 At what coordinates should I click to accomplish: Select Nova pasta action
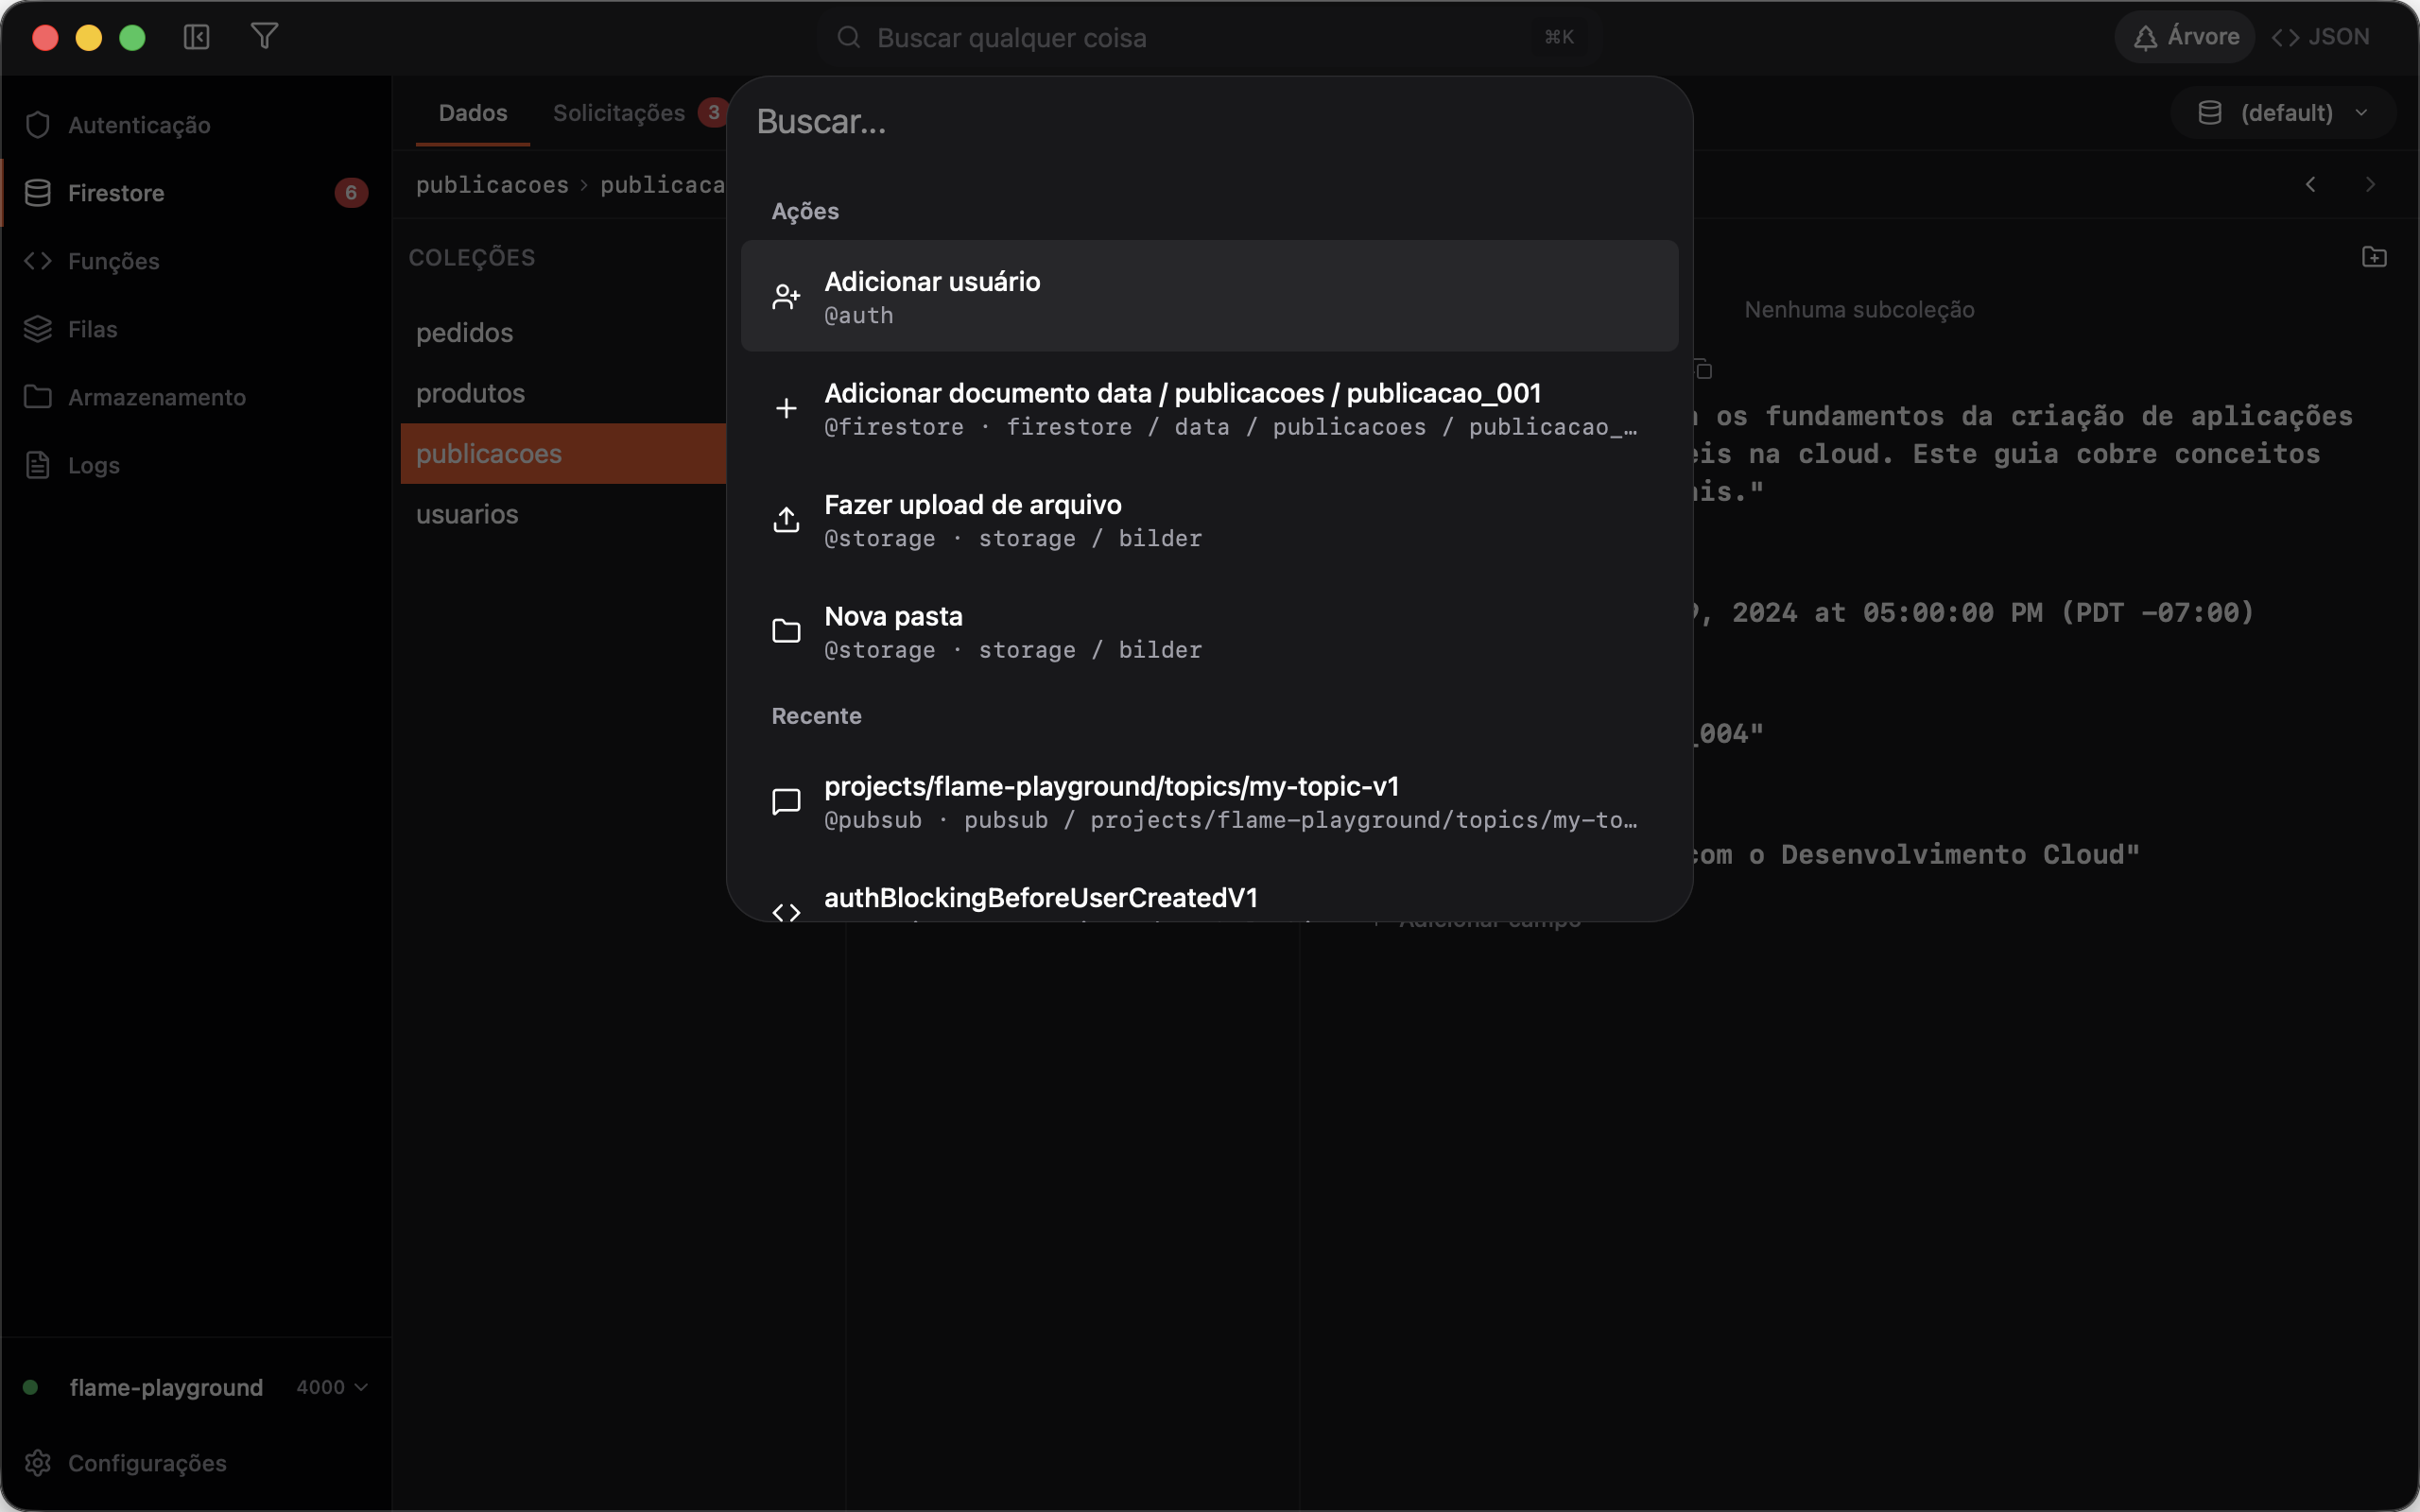1209,631
